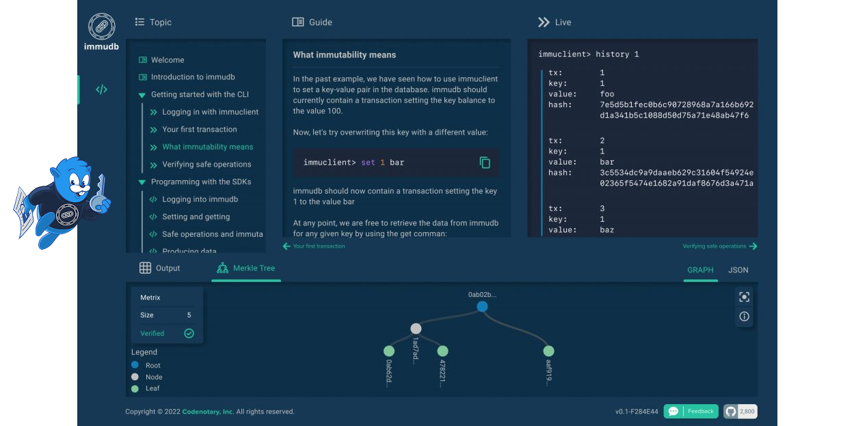The width and height of the screenshot is (854, 426).
Task: Click the Size value 5
Action: 189,315
